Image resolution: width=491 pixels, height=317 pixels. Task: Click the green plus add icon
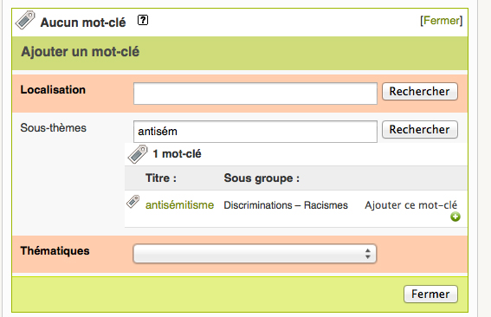455,217
